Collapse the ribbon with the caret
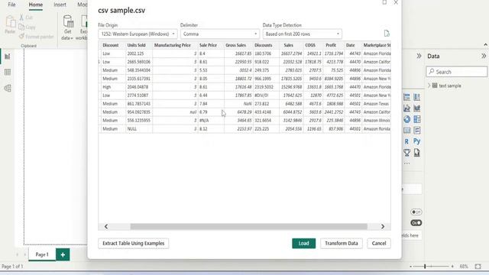 click(485, 45)
